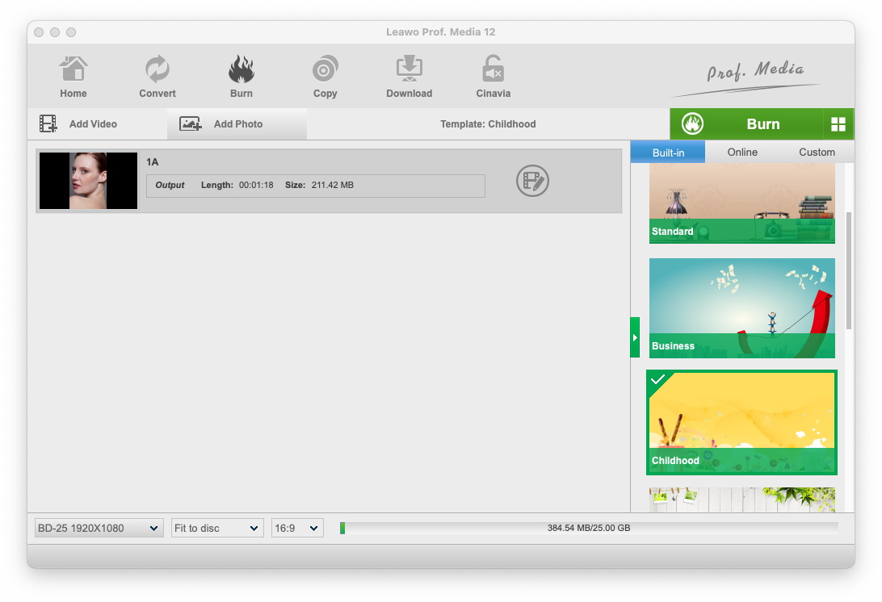Open the Fit to disc dropdown

[x=217, y=528]
